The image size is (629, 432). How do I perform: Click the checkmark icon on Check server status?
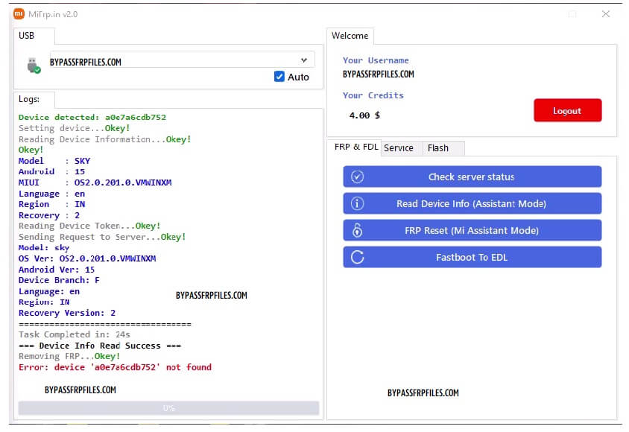(x=357, y=177)
